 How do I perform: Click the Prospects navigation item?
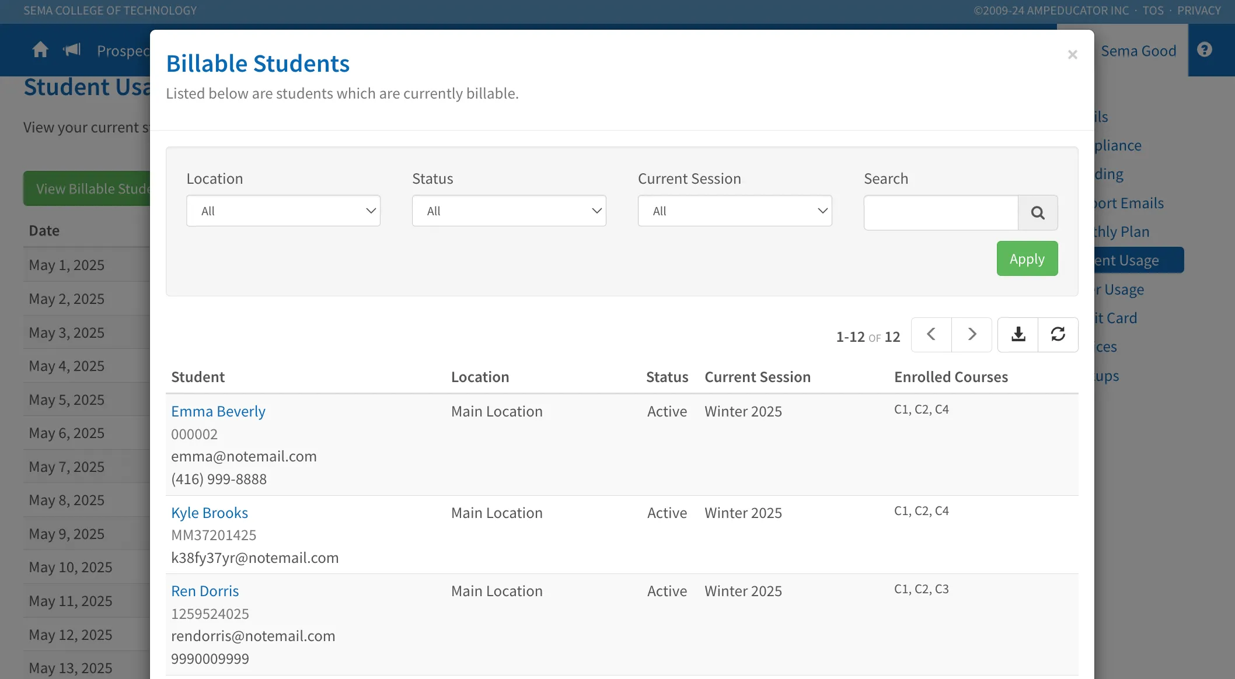coord(123,51)
